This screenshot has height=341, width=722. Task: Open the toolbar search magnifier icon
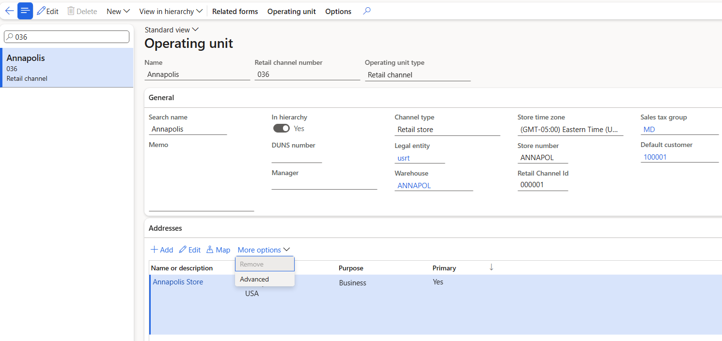[367, 11]
